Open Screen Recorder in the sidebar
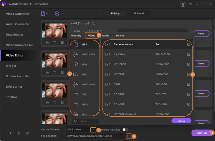Image resolution: width=215 pixels, height=141 pixels. (x=18, y=76)
